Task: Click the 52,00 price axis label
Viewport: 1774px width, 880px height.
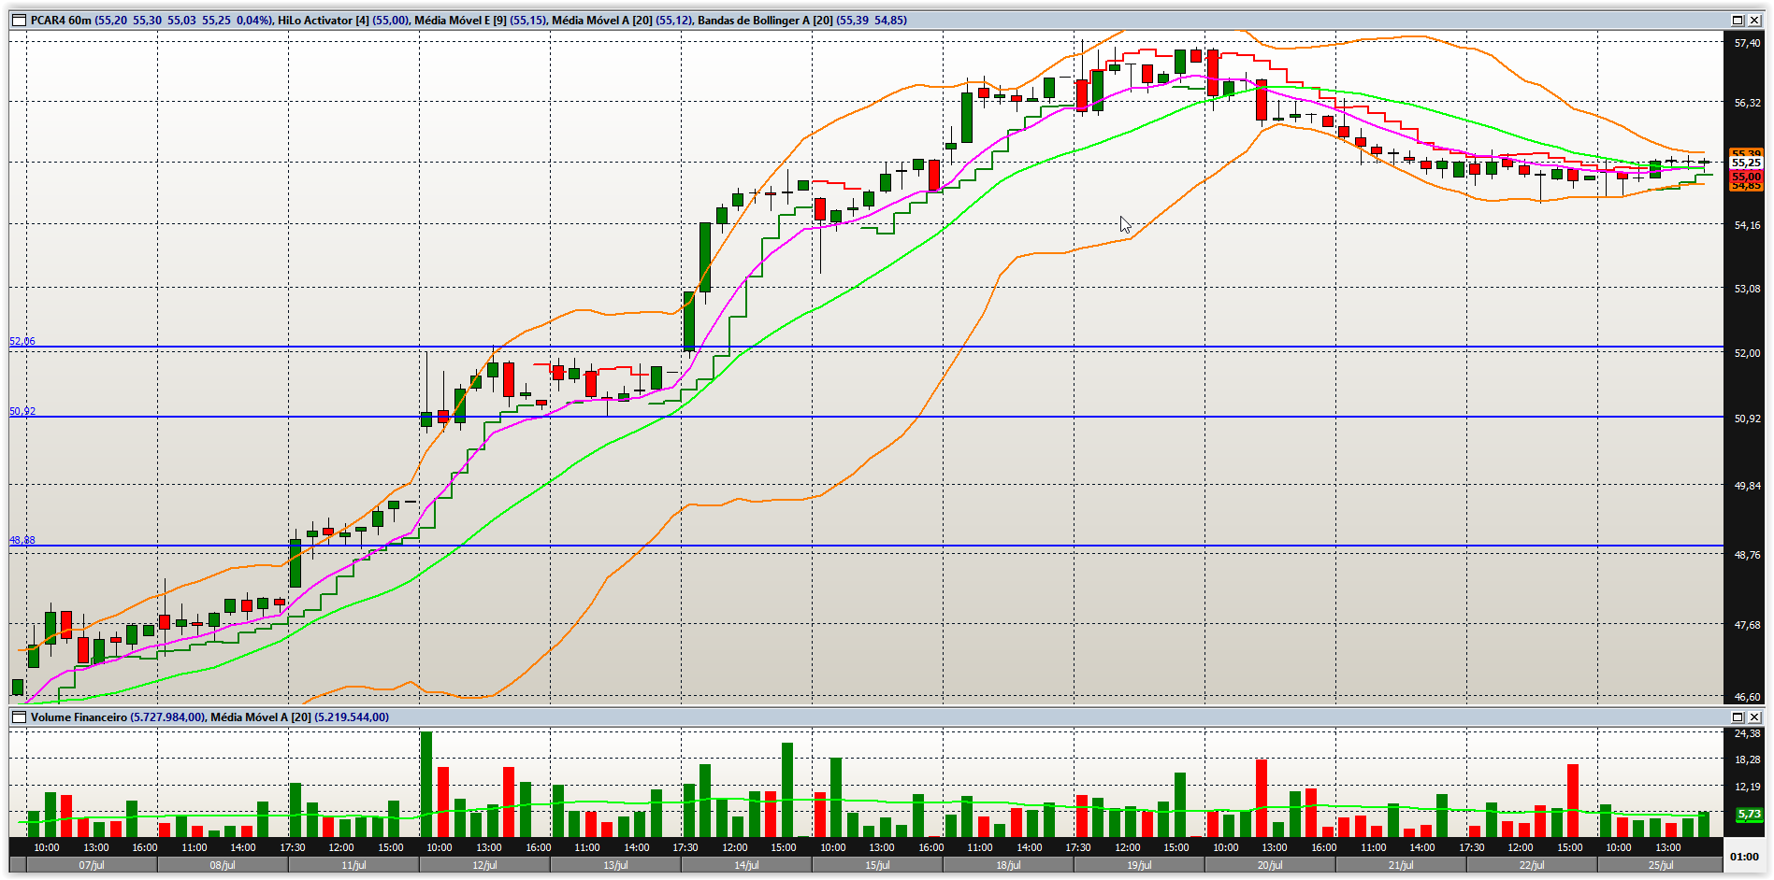Action: (x=1747, y=353)
